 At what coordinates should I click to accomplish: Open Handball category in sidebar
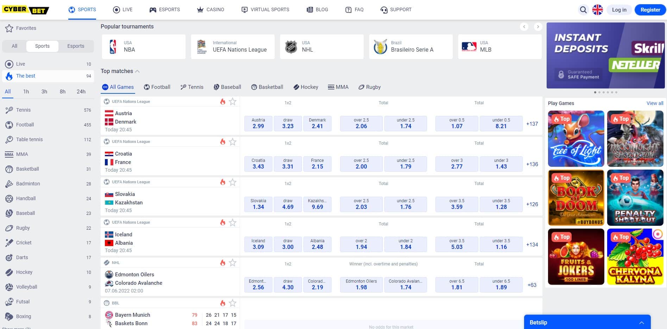click(48, 198)
